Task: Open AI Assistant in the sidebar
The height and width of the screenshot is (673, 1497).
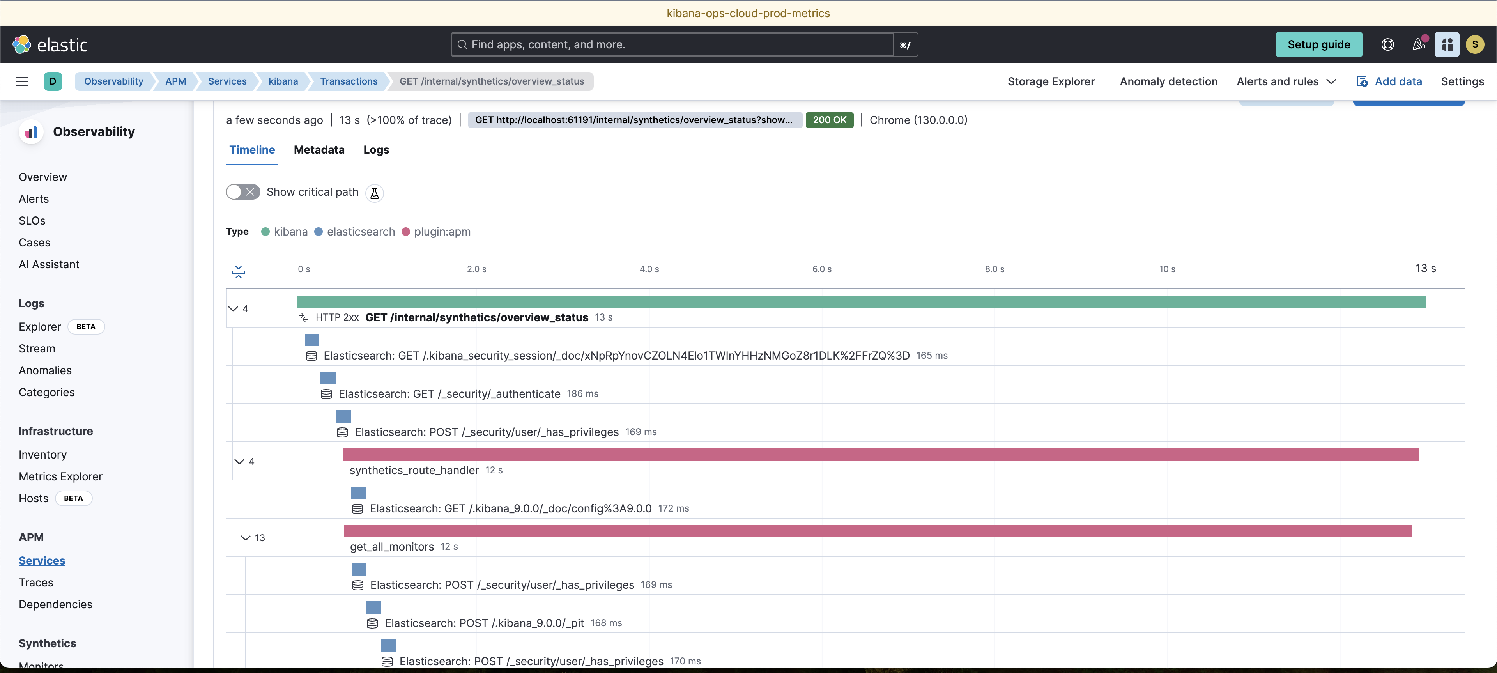Action: tap(49, 264)
